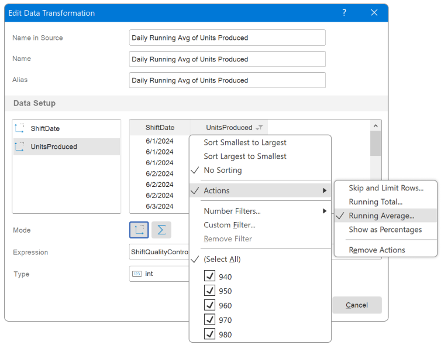Choose Show as Percentages option
Image resolution: width=441 pixels, height=348 pixels.
point(385,230)
